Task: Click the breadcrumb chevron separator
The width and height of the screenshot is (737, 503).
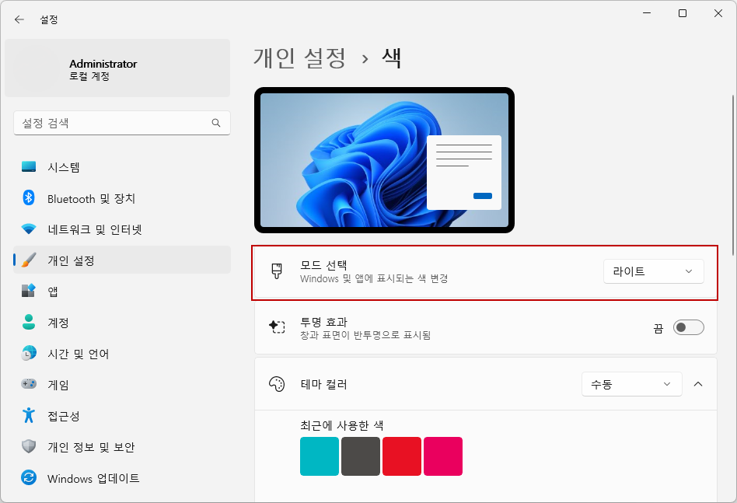Action: pyautogui.click(x=365, y=59)
